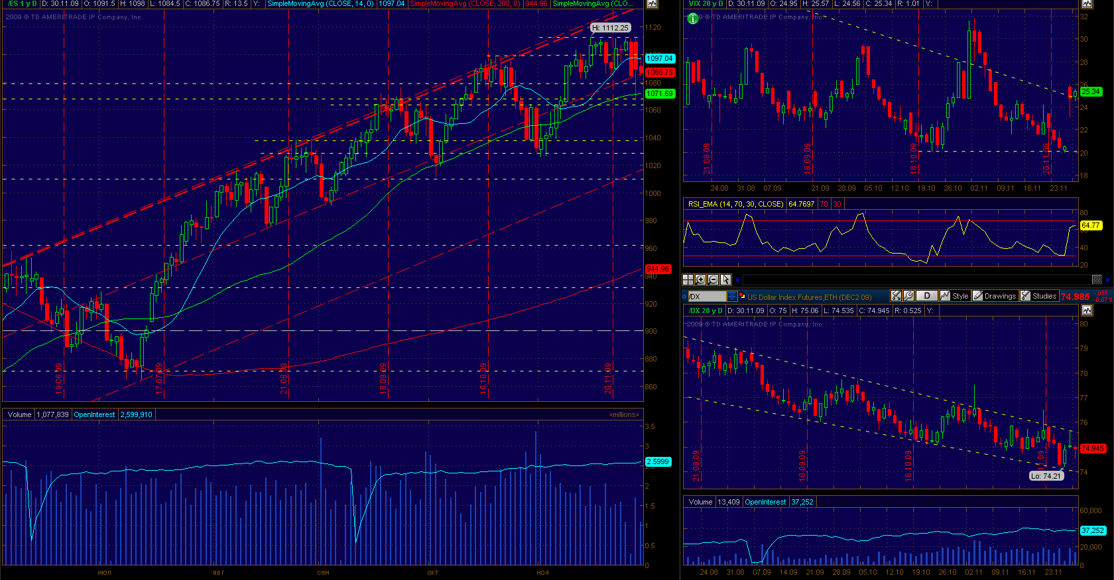Click the 13,409 volume value under /DX
The height and width of the screenshot is (580, 1114).
[x=729, y=502]
